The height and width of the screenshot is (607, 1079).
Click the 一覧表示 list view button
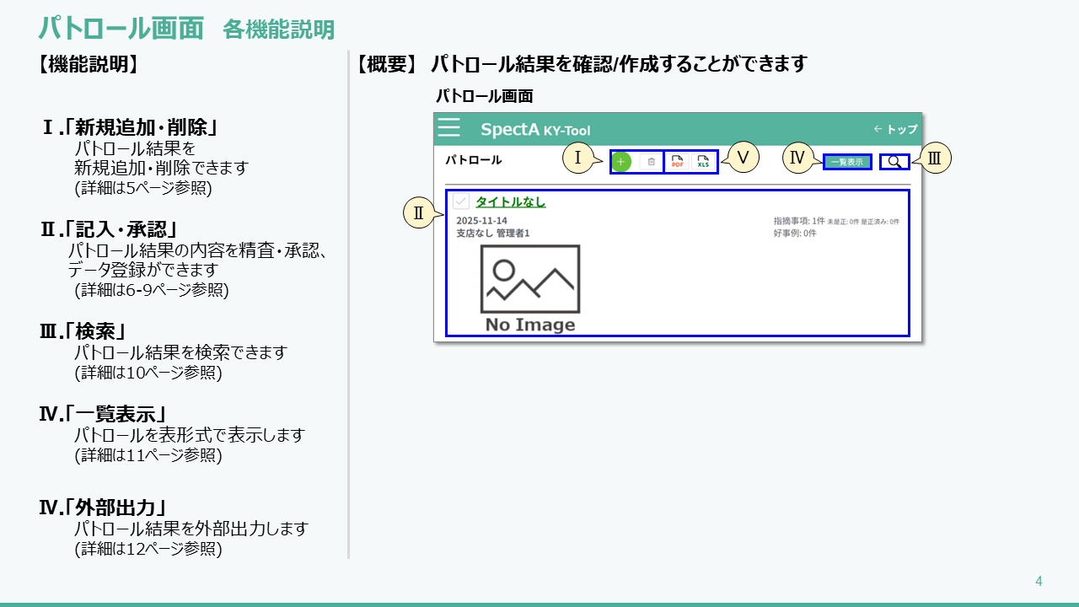click(847, 162)
